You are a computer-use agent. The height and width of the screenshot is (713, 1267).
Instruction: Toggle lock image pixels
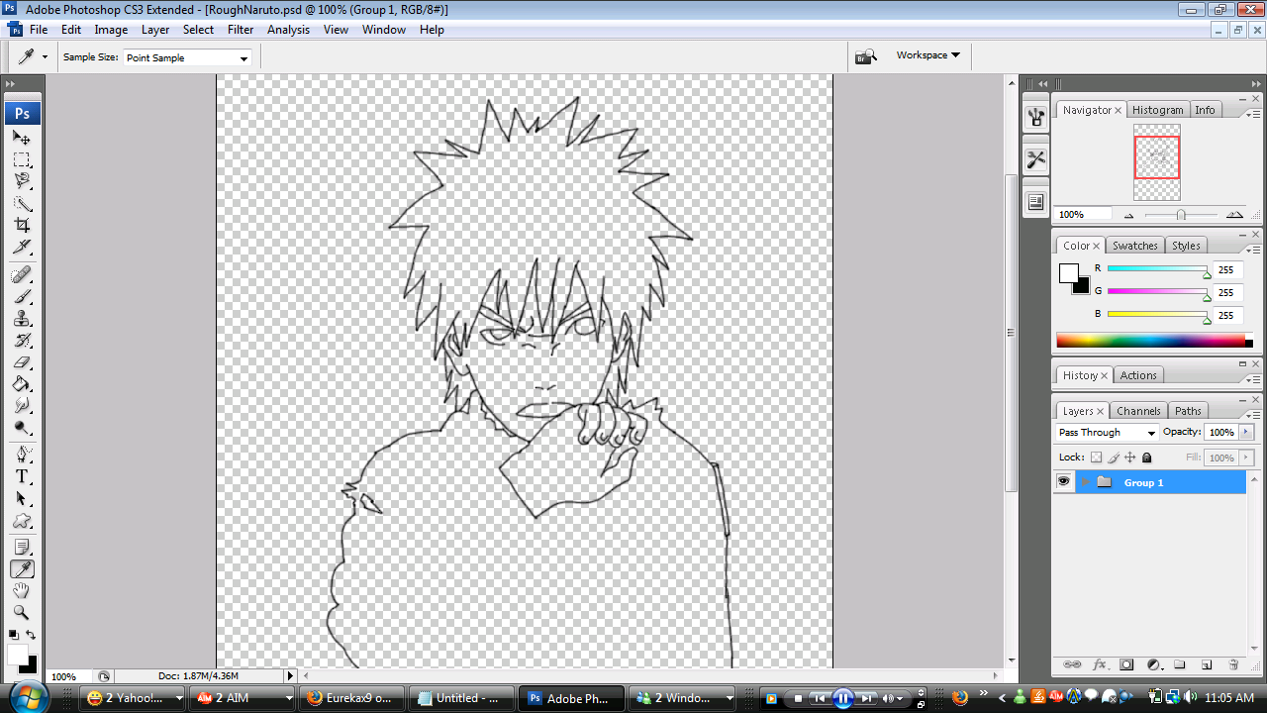1114,458
